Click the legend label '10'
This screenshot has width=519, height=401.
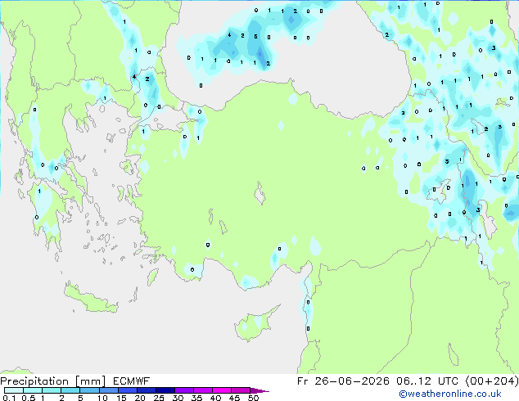point(102,398)
